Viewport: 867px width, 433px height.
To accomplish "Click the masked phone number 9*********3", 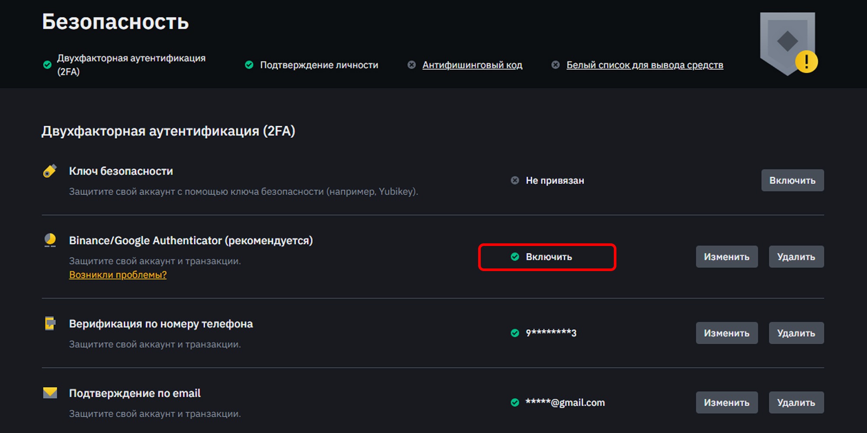I will coord(551,333).
